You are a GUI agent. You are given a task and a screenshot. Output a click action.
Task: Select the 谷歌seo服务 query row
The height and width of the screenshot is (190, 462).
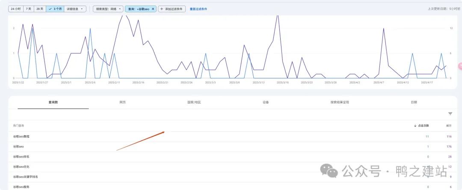(x=233, y=187)
